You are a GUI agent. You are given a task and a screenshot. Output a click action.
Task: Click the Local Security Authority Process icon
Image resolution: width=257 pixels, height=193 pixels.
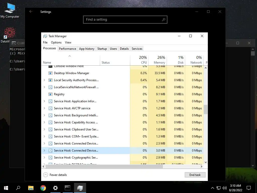pyautogui.click(x=50, y=80)
